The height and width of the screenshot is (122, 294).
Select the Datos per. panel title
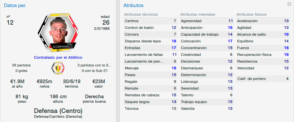click(15, 5)
